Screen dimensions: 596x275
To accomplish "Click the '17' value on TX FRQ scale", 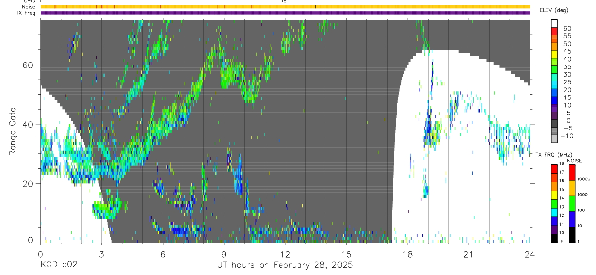I will [562, 172].
